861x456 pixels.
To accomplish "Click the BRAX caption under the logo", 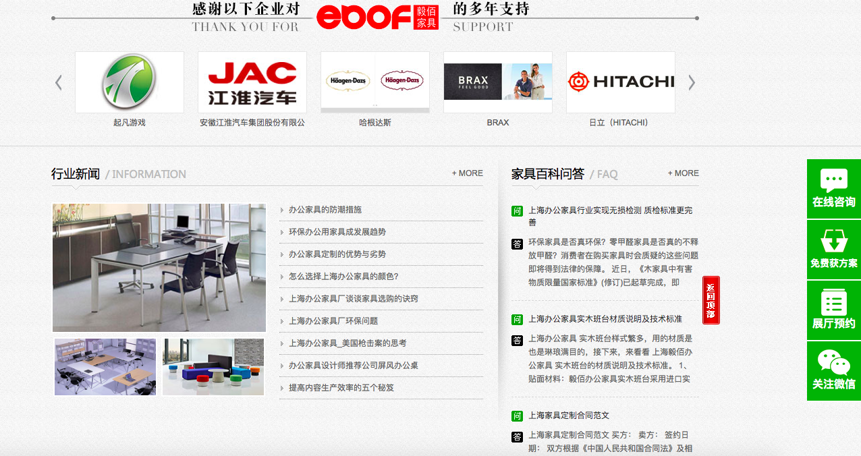I will tap(498, 123).
